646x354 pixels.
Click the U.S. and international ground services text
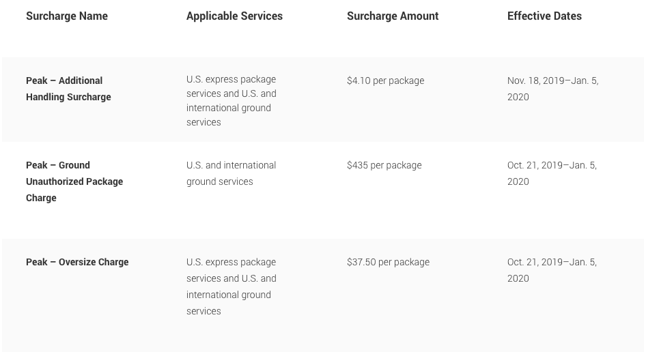(x=231, y=173)
